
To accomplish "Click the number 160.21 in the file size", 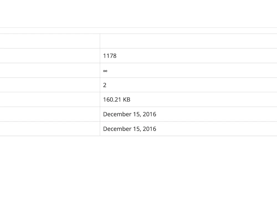I will [112, 100].
